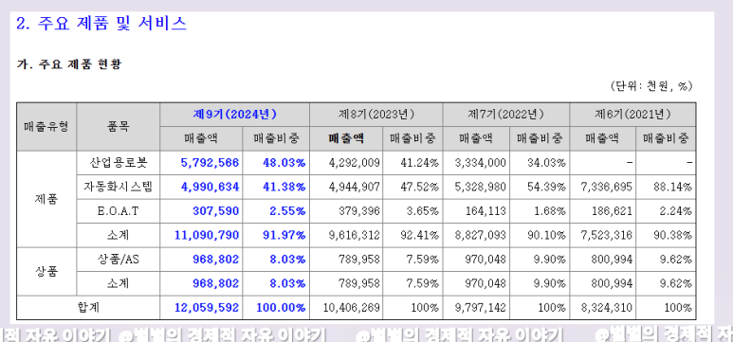
Task: Click the '합계' total row label
Action: coord(88,308)
